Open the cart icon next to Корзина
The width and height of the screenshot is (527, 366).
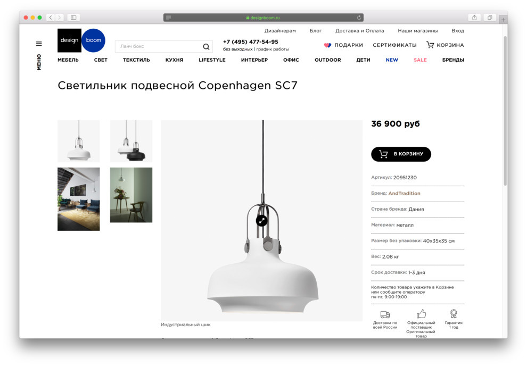coord(430,45)
